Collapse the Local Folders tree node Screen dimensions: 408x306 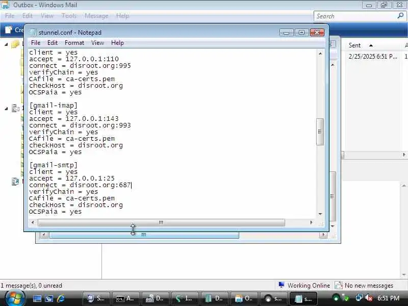(x=6, y=44)
